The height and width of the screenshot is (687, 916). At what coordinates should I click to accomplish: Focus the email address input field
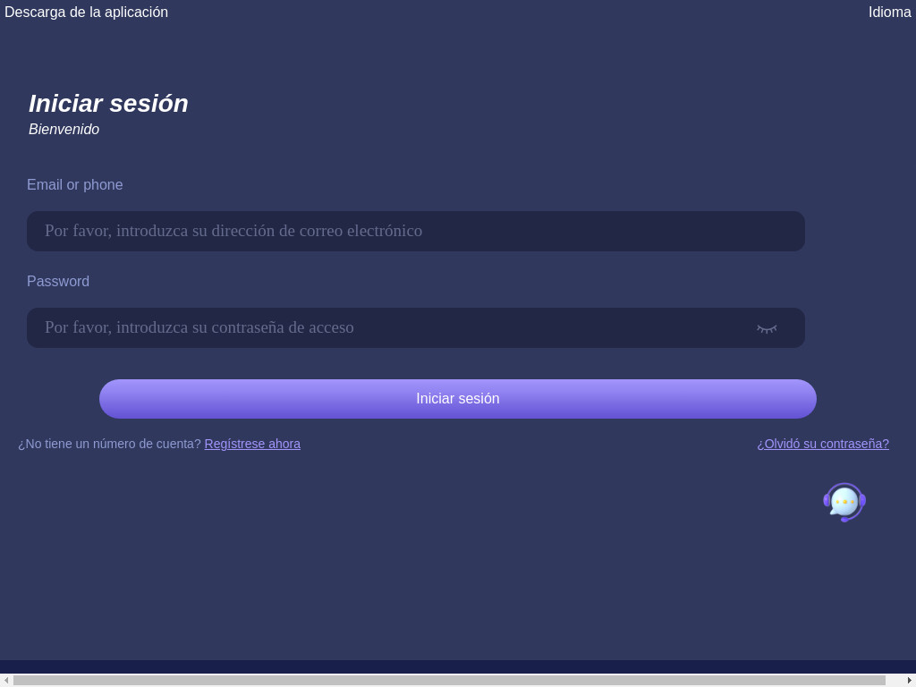tap(416, 231)
